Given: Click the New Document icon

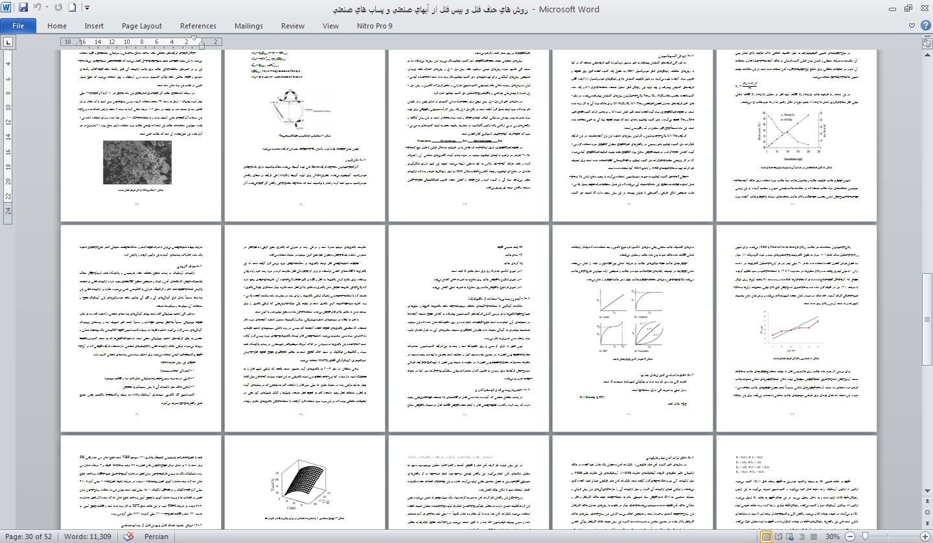Looking at the screenshot, I should coord(72,8).
